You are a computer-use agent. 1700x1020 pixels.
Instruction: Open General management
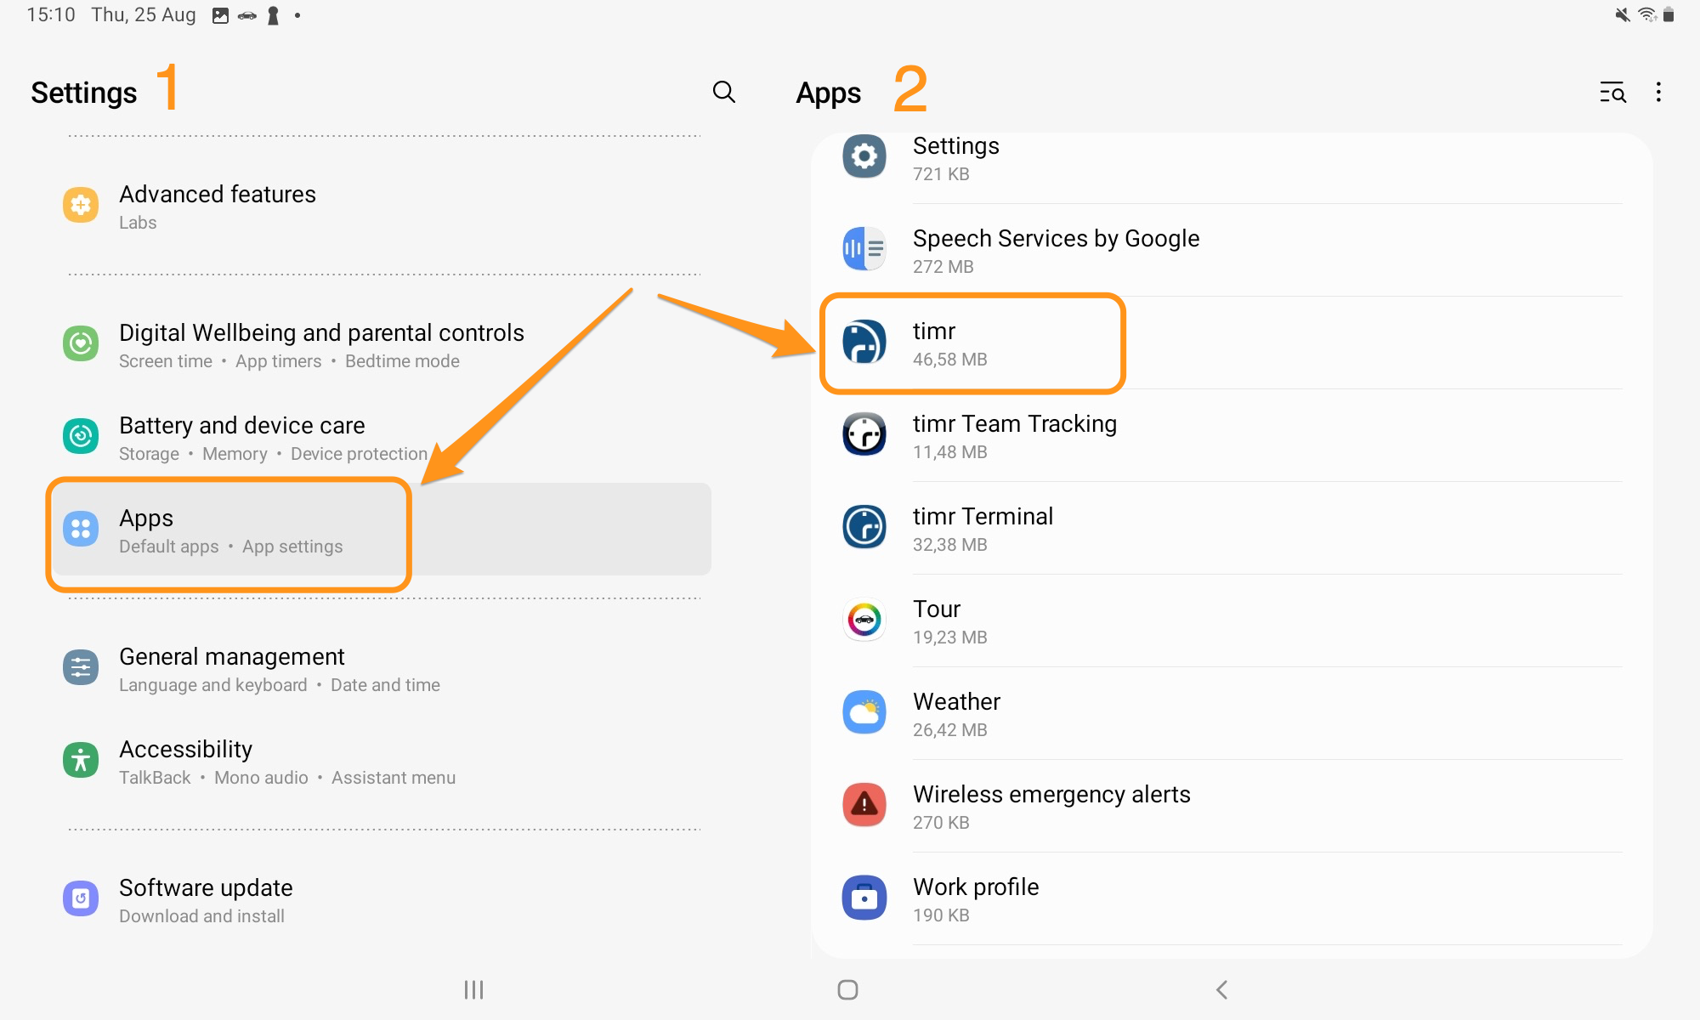coord(382,668)
